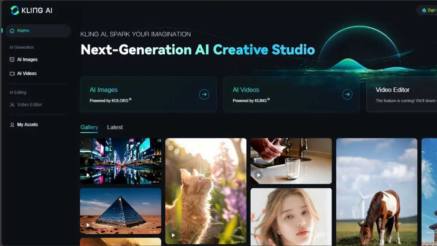This screenshot has width=437, height=246.
Task: Play the milk glass kitchen video
Action: coord(258,175)
